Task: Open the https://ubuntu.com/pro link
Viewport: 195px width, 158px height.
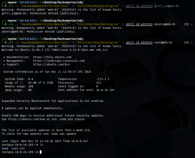Action: pyautogui.click(x=51, y=64)
